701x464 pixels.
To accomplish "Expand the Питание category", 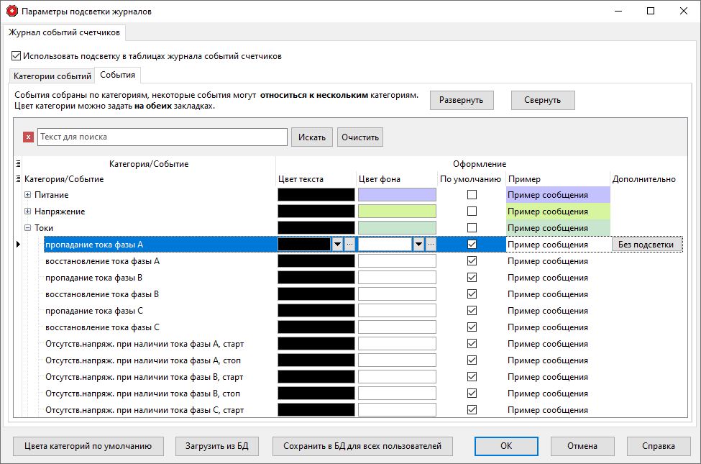I will click(28, 195).
